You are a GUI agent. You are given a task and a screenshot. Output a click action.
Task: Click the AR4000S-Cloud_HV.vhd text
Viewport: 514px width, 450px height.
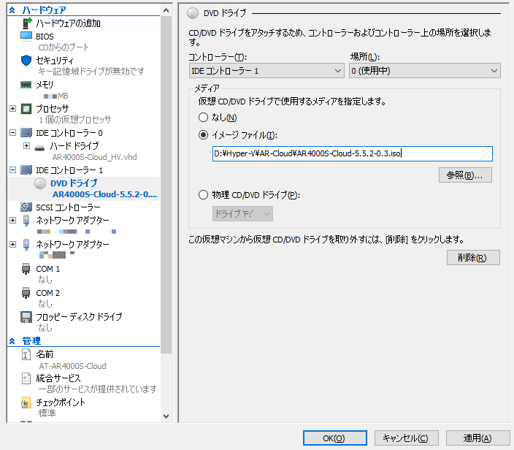[94, 157]
